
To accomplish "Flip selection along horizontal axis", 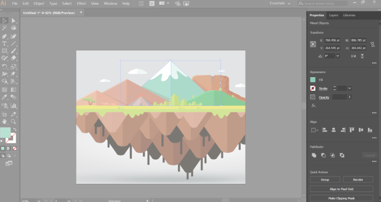I will [353, 56].
